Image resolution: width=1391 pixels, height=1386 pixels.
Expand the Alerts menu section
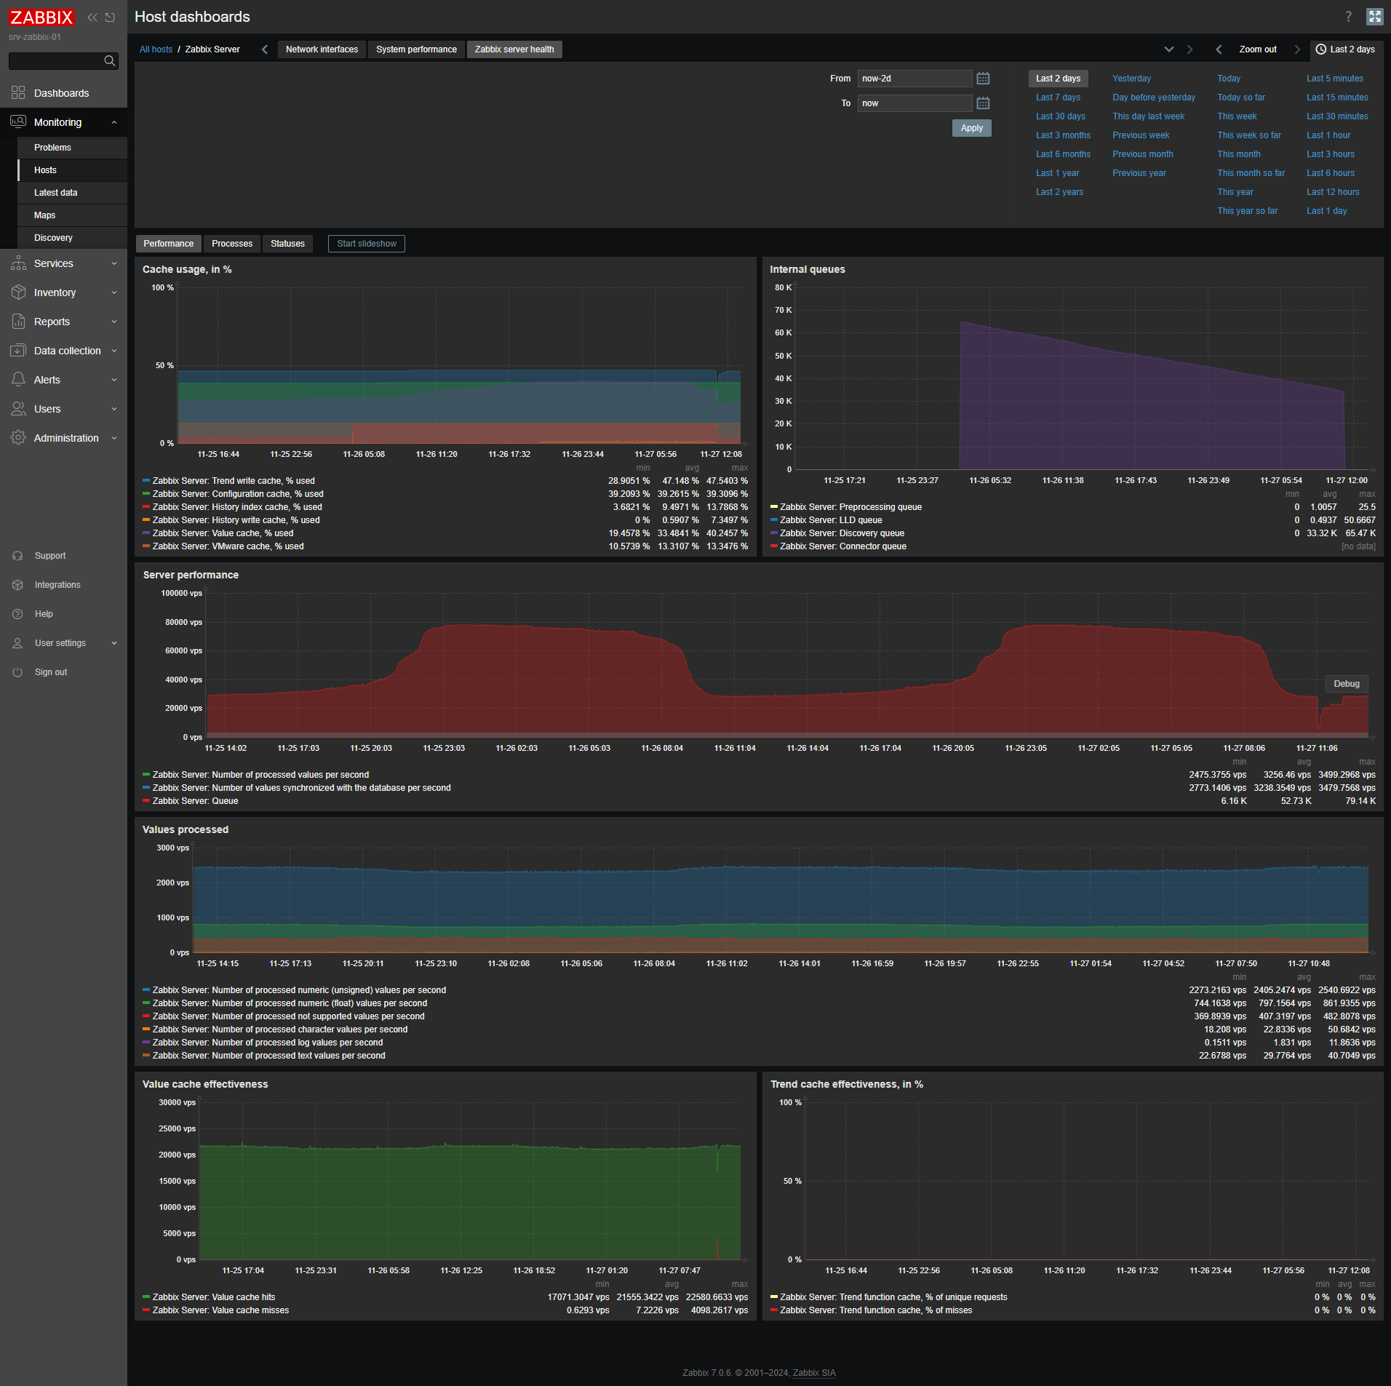coord(114,380)
